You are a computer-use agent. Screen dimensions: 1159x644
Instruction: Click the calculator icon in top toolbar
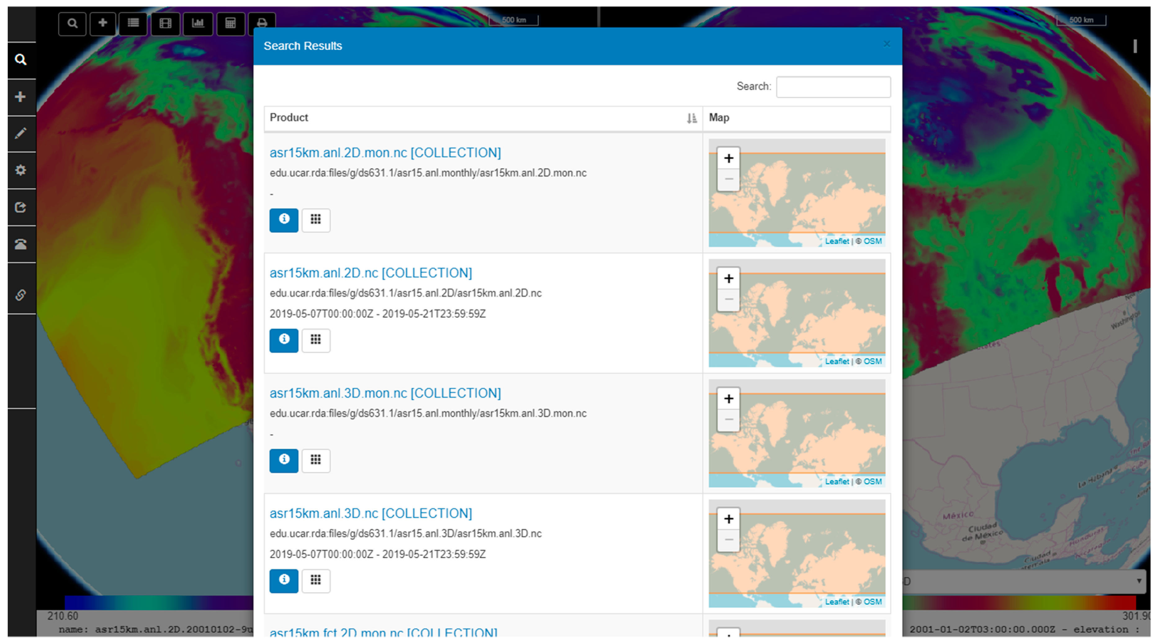pyautogui.click(x=230, y=23)
